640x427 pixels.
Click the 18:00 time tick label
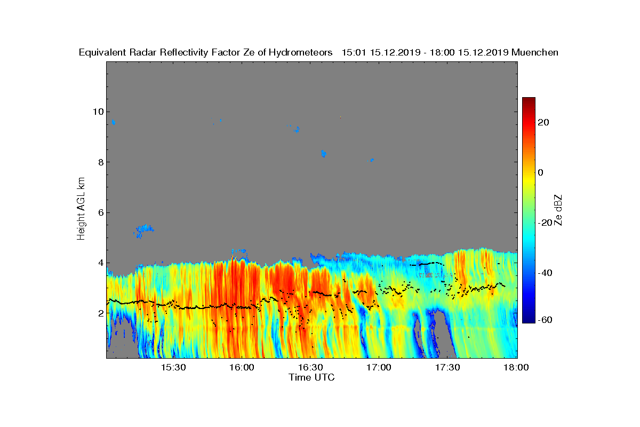pos(516,368)
